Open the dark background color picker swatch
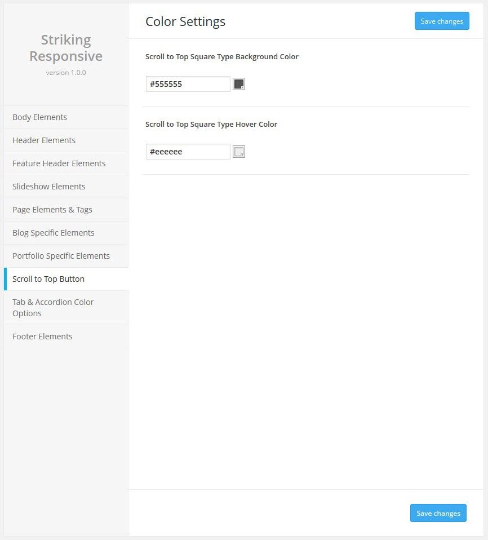Screen dimensions: 488x540 [239, 84]
